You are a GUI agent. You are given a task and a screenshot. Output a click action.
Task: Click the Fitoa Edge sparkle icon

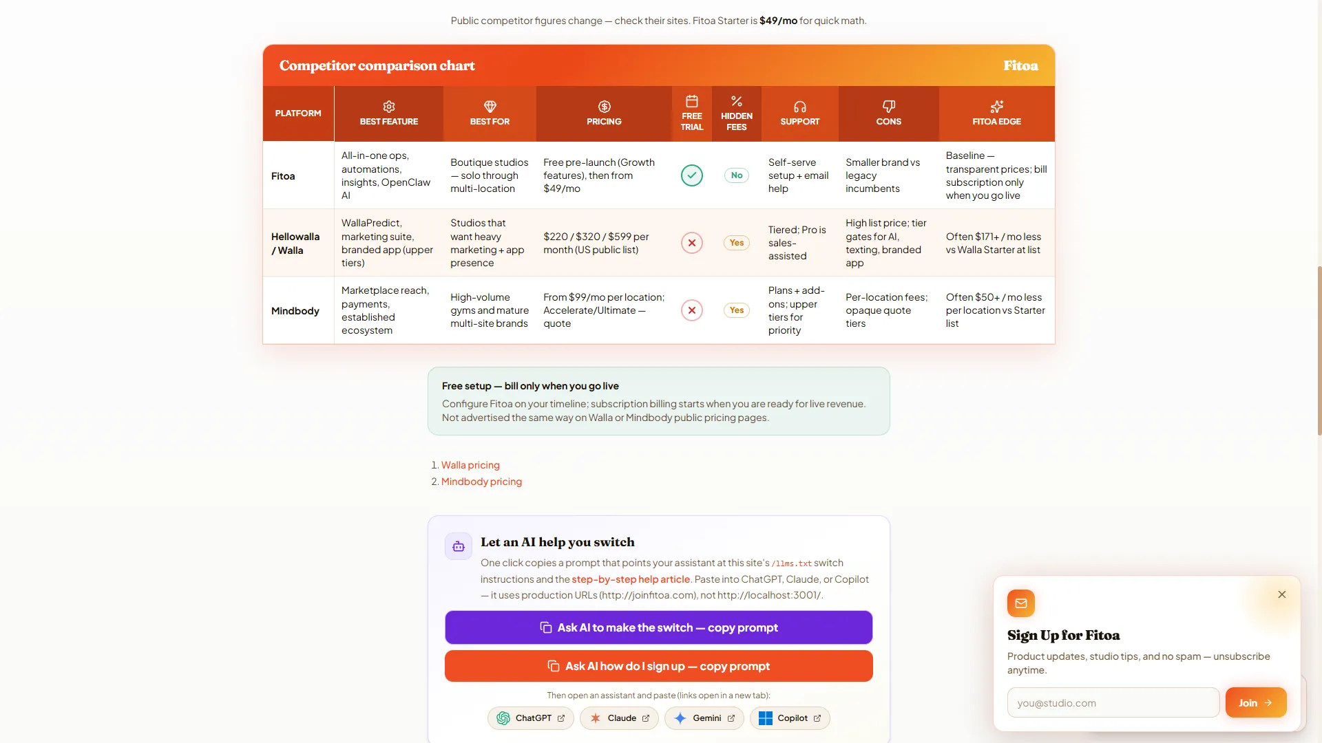[997, 107]
